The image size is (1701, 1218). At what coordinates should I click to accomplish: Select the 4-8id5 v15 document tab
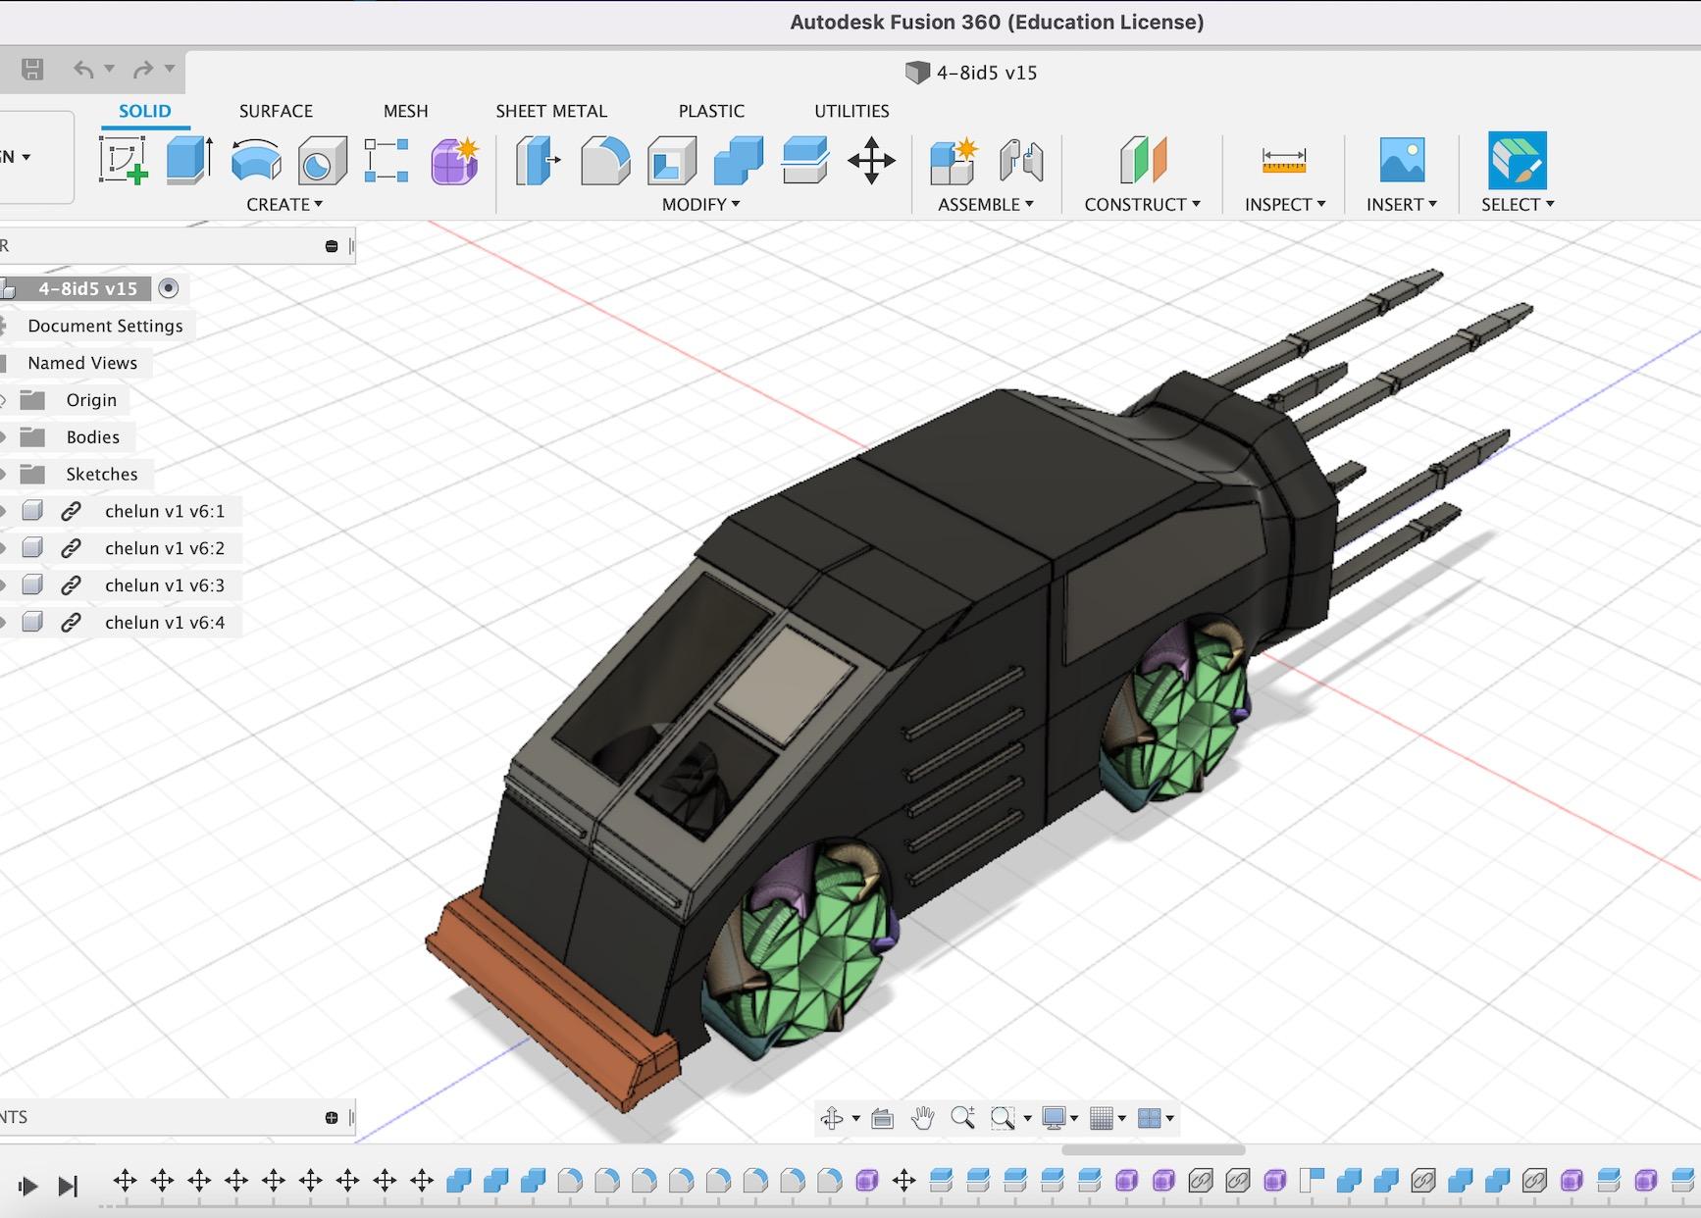(972, 73)
